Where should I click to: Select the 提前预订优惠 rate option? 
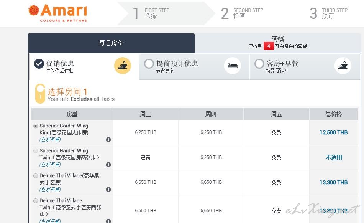pos(149,64)
